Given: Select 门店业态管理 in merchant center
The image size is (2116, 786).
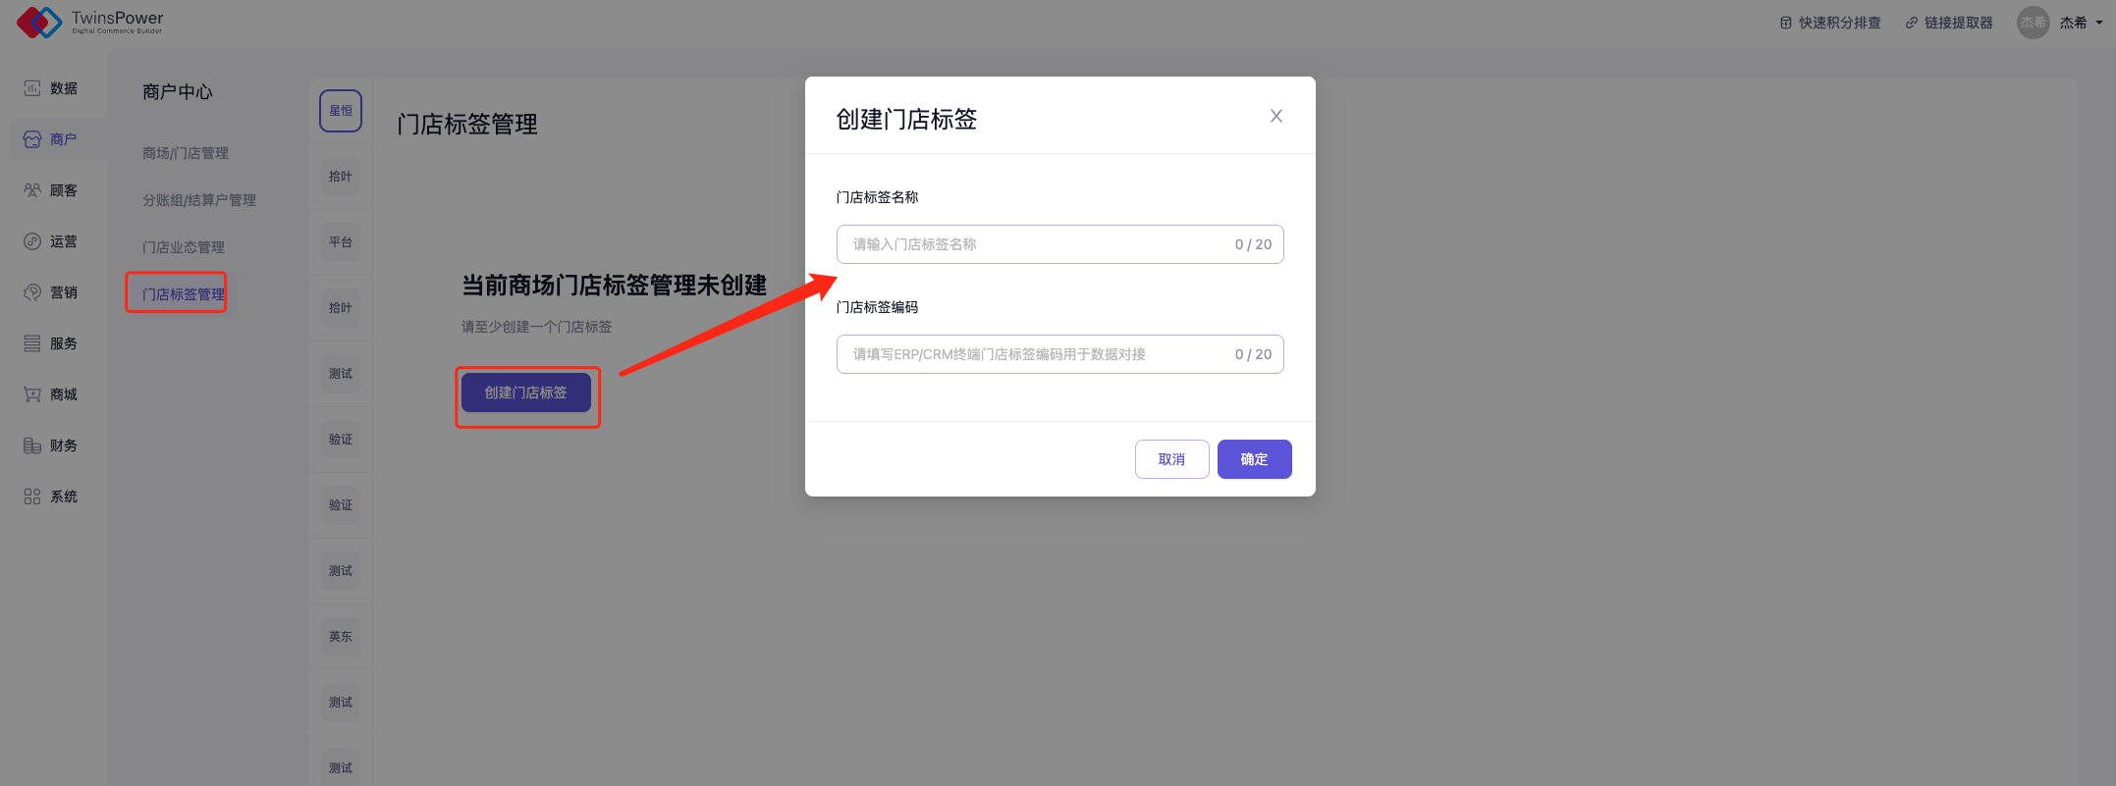Looking at the screenshot, I should pos(184,247).
